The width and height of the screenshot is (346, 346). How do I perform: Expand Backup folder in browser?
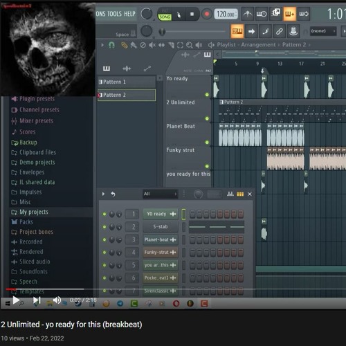click(24, 143)
